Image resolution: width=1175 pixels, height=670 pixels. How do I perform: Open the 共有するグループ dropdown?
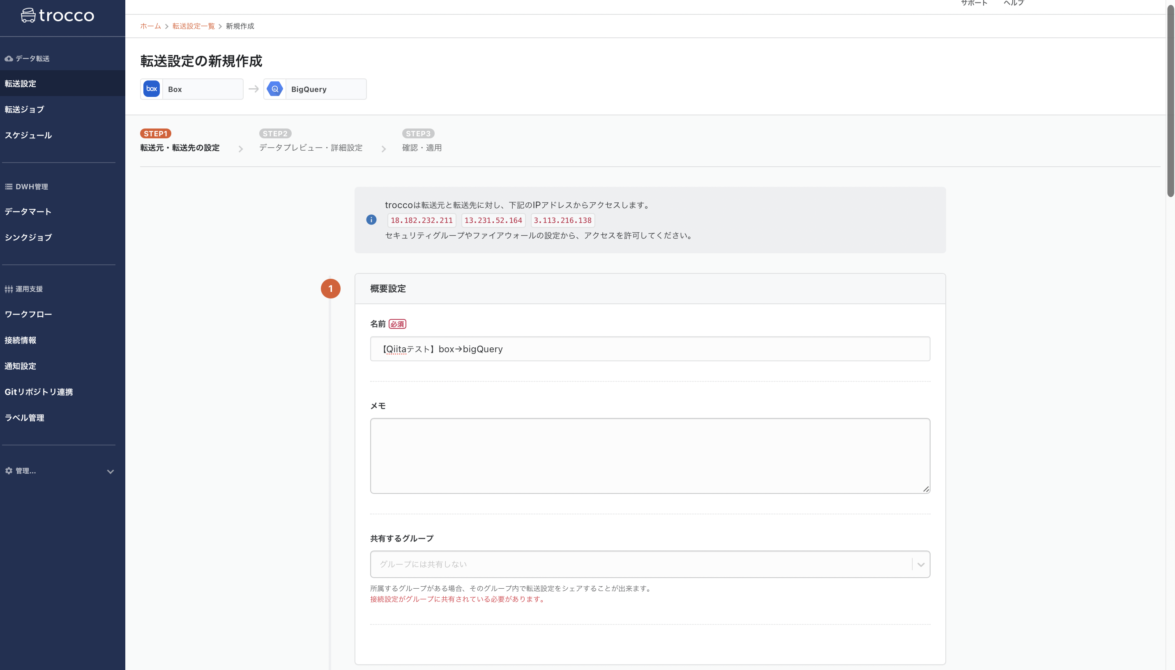pos(650,564)
